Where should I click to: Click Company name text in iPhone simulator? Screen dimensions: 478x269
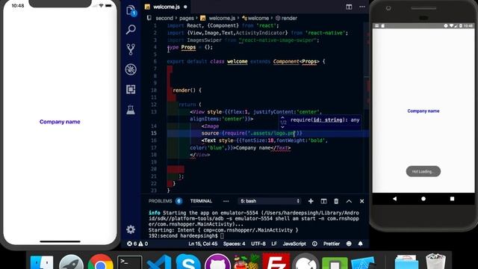[x=60, y=122]
